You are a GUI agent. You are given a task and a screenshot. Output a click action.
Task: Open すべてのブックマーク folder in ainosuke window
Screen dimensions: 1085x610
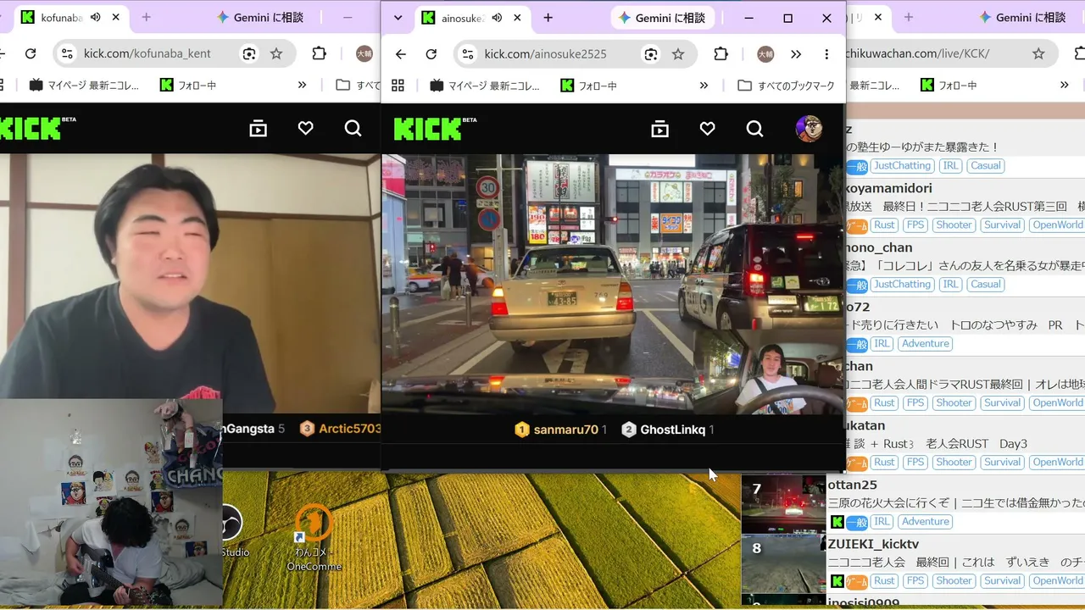pos(787,86)
